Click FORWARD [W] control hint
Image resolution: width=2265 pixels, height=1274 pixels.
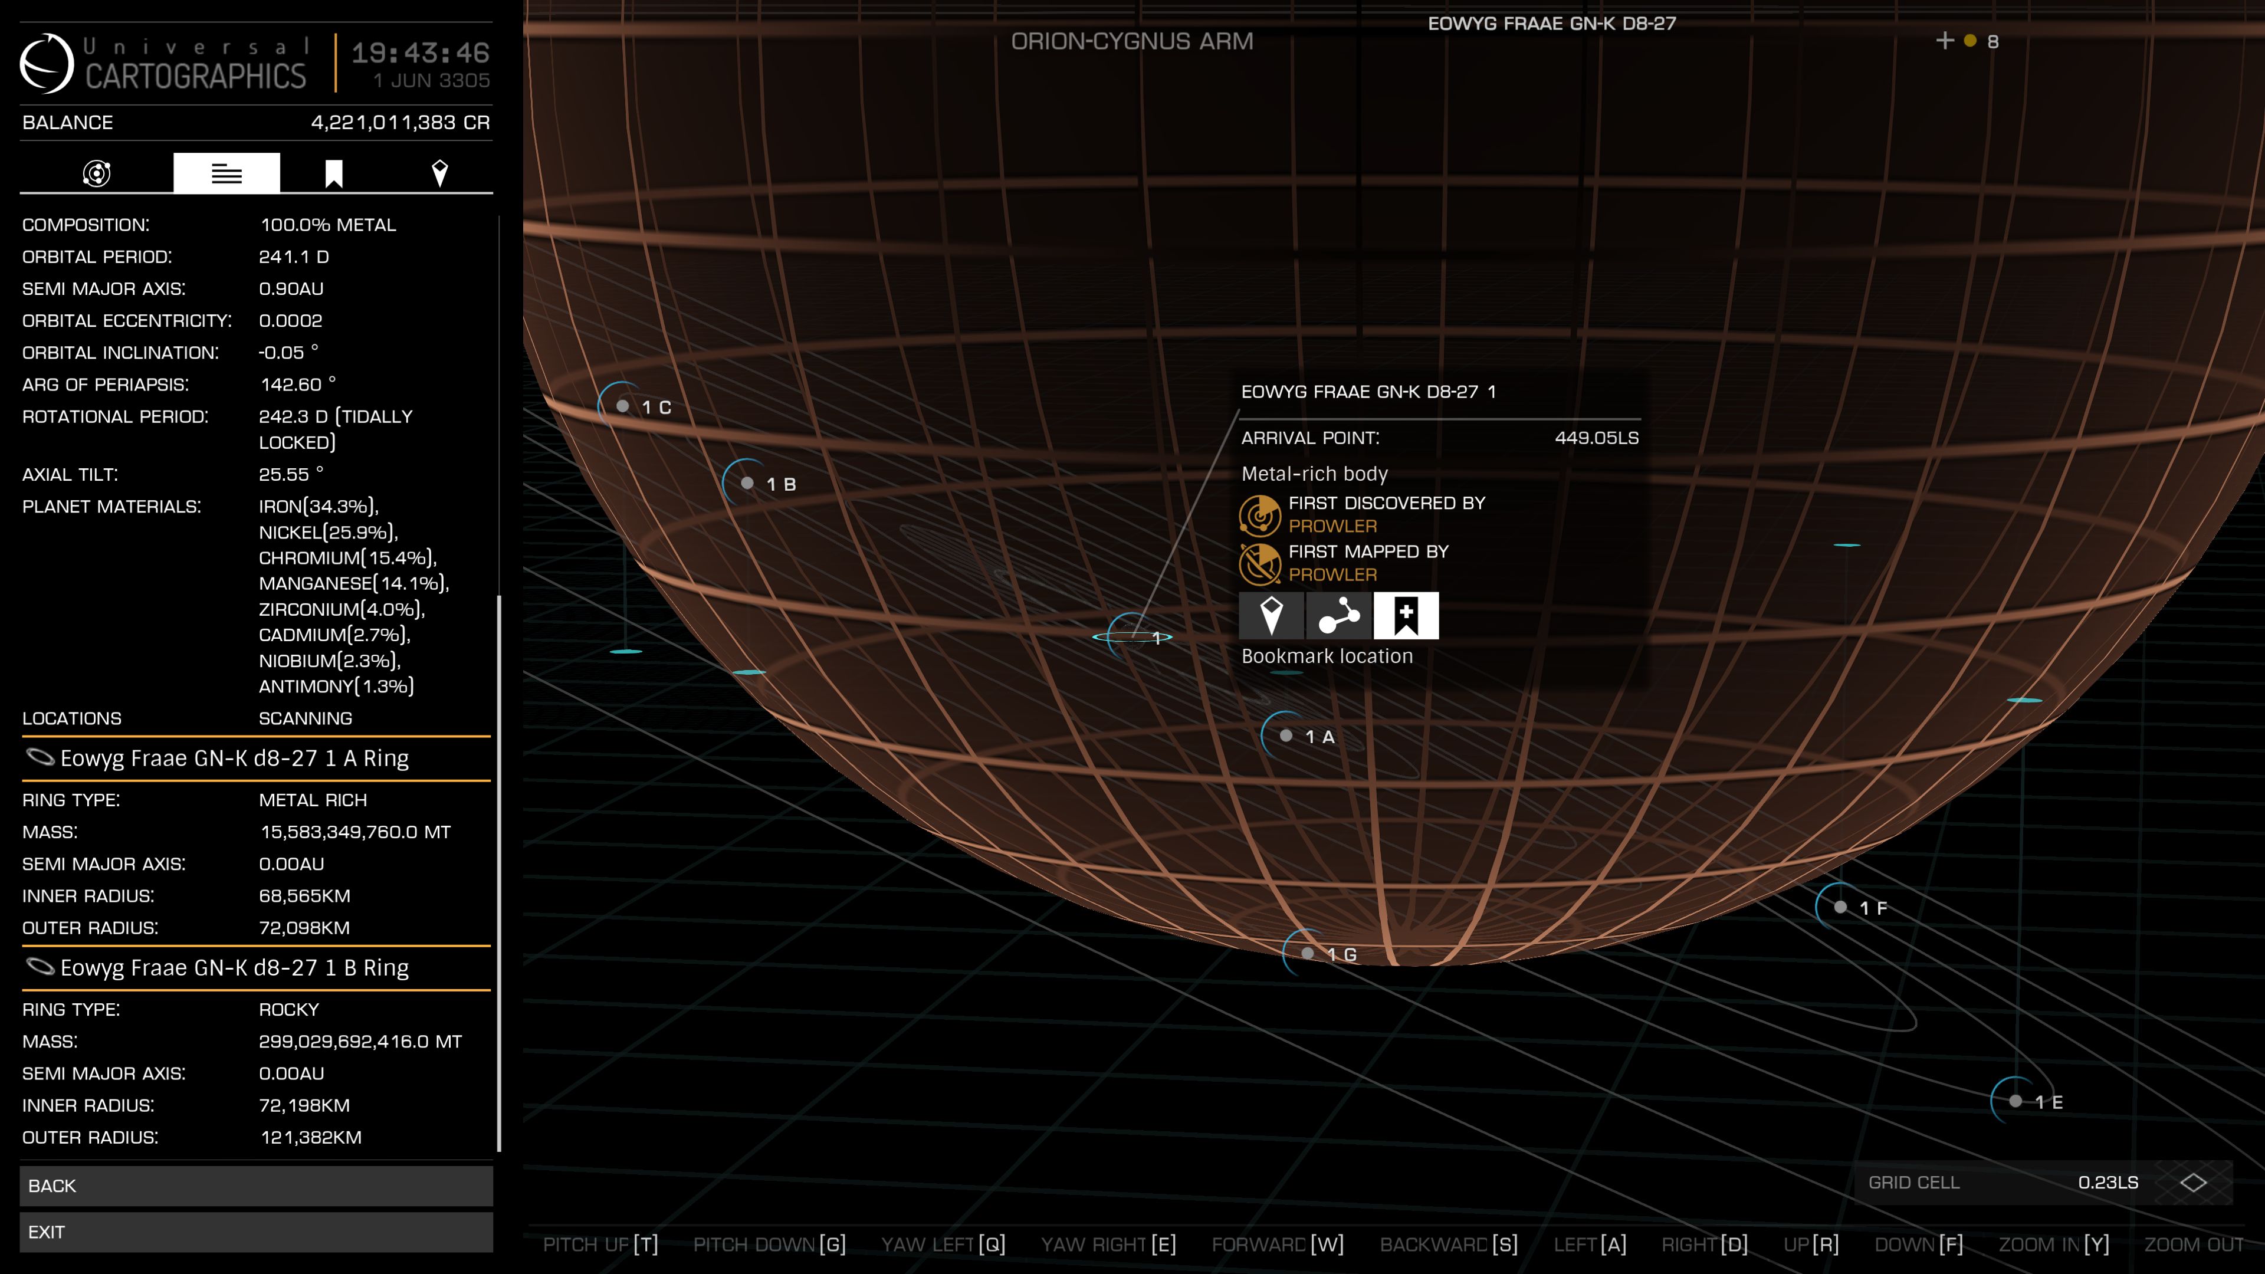[1278, 1244]
